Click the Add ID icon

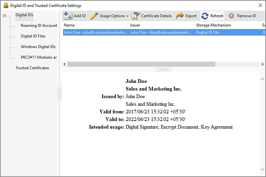(x=68, y=16)
